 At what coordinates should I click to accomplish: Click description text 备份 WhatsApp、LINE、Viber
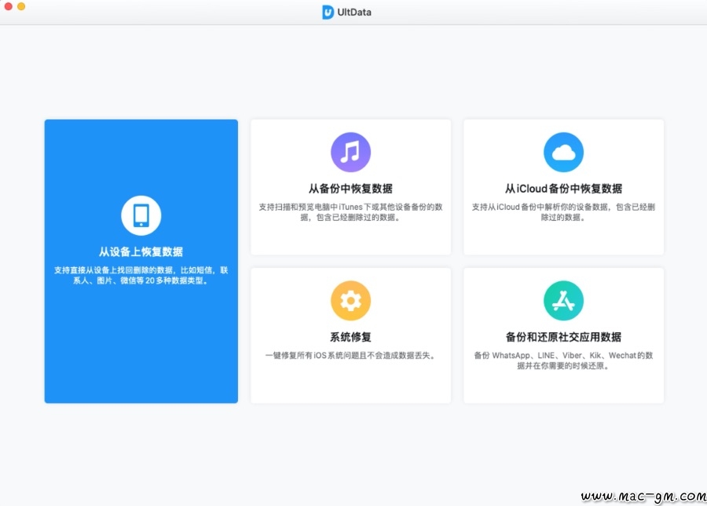point(563,361)
